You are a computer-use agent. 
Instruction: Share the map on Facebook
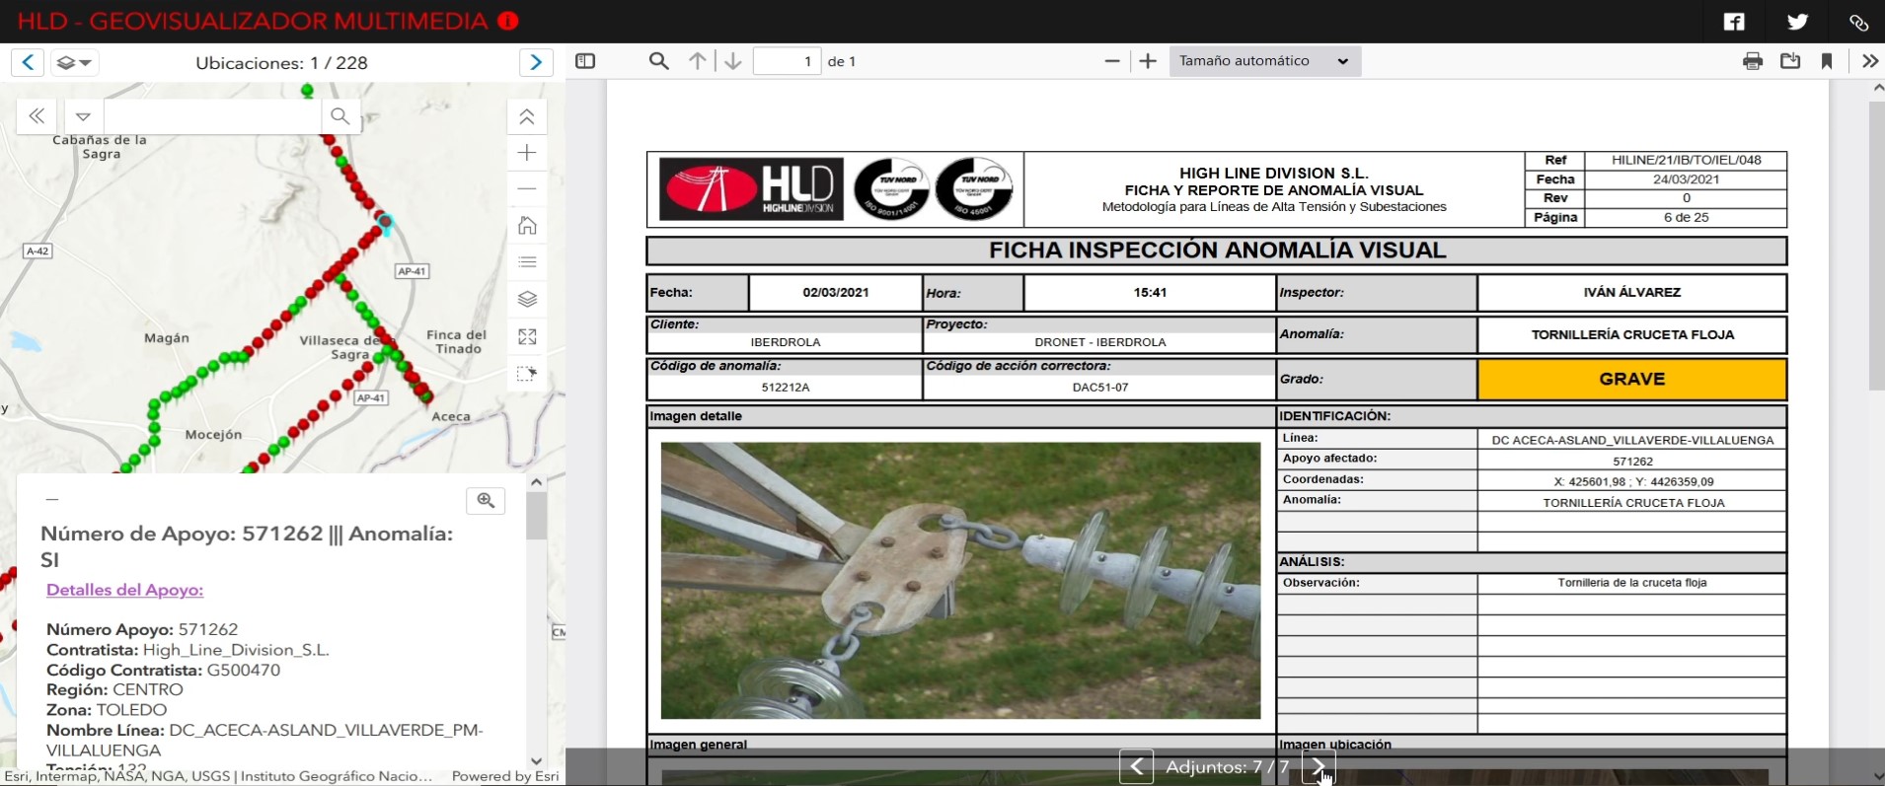1734,22
